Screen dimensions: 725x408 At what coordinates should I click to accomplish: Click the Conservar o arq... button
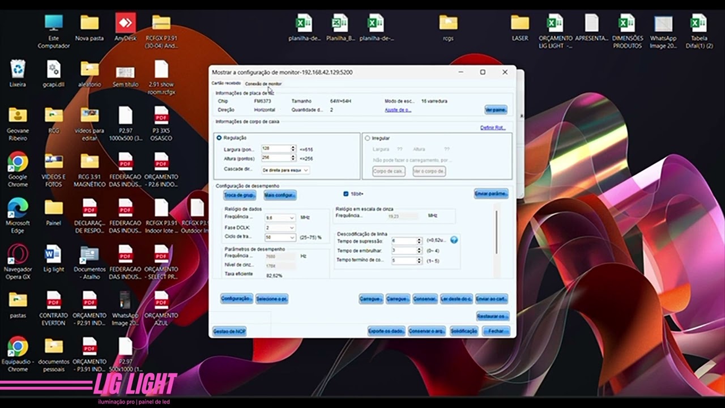pyautogui.click(x=427, y=331)
